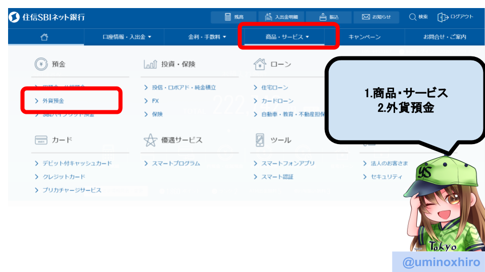Screen dimensions: 485x272
Task: Click the ログアウト logout icon
Action: tap(443, 17)
